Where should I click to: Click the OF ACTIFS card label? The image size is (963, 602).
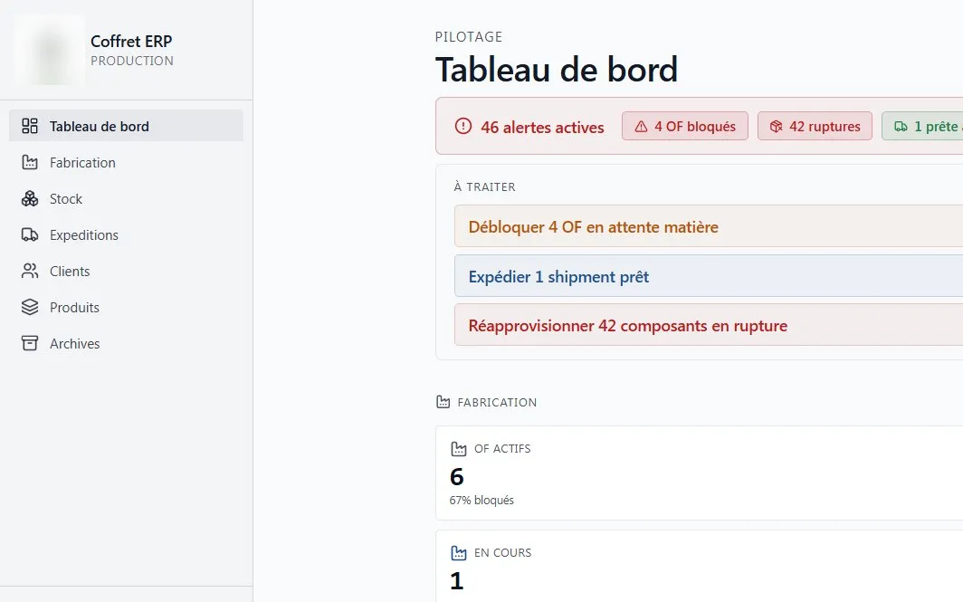[x=502, y=448]
